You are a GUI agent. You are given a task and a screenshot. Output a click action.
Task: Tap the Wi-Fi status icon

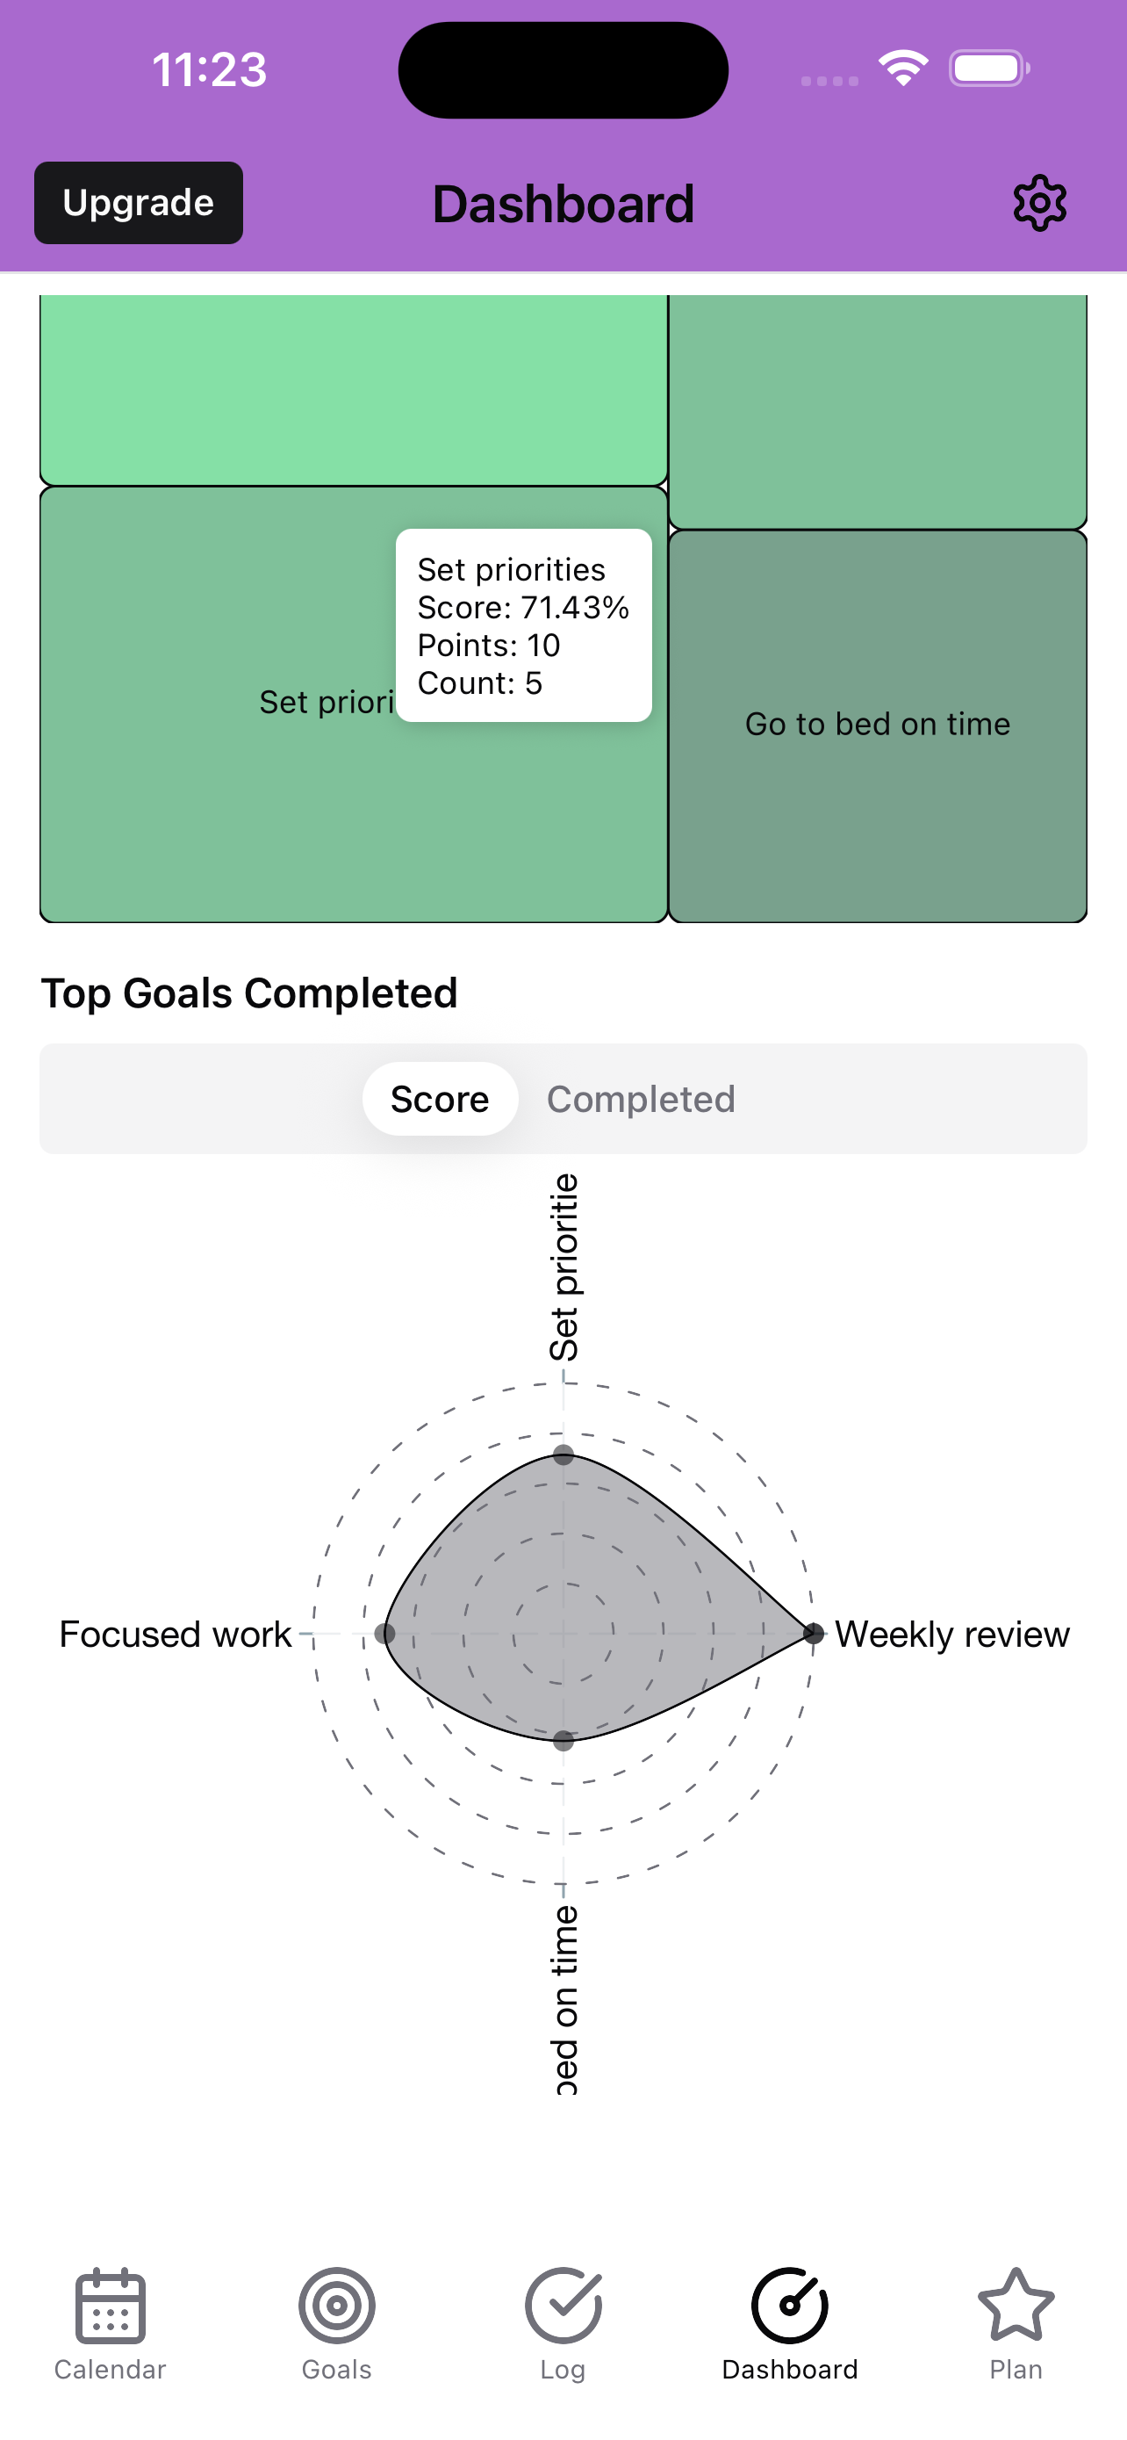[x=902, y=69]
